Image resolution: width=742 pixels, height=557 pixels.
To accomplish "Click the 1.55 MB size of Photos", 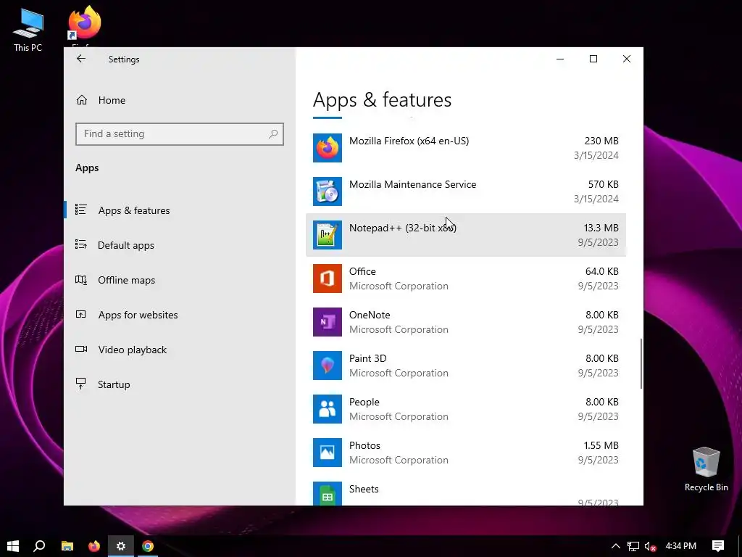I will pyautogui.click(x=601, y=446).
